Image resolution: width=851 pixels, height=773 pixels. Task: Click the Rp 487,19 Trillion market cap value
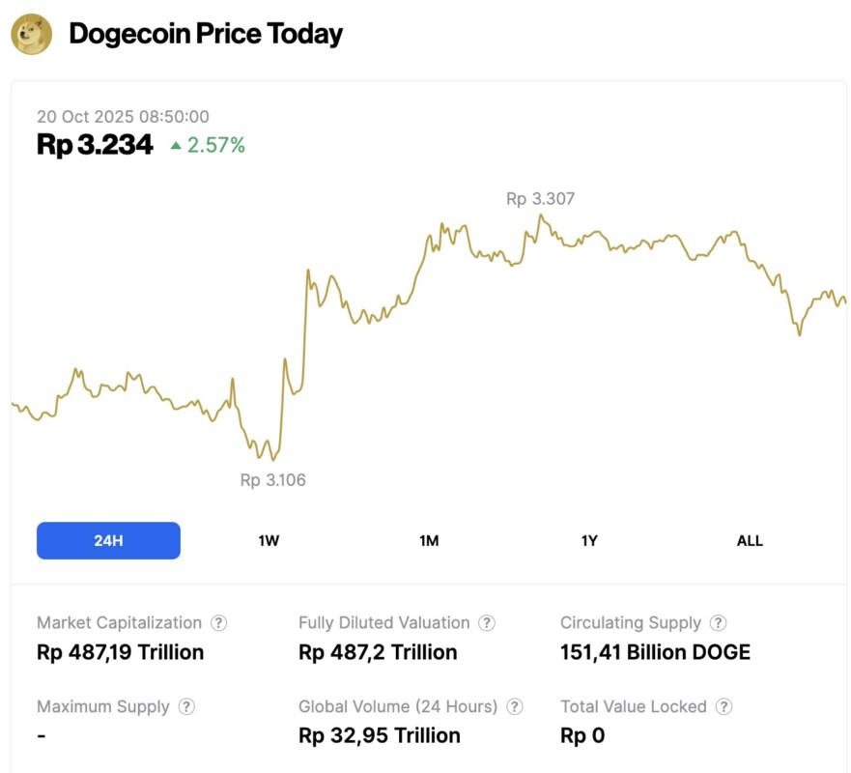tap(120, 652)
